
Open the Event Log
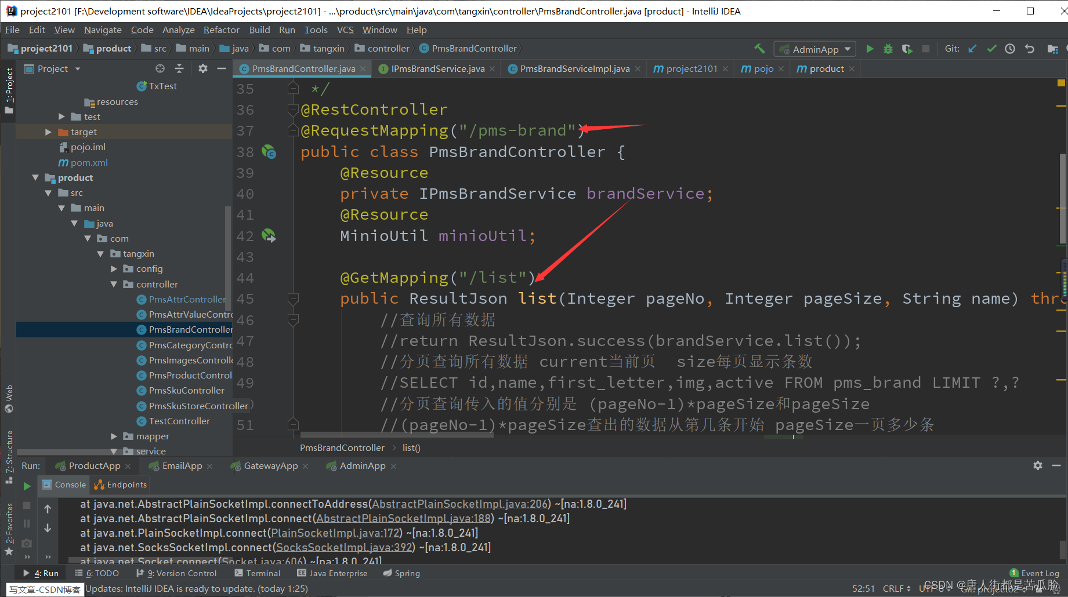[x=1034, y=573]
